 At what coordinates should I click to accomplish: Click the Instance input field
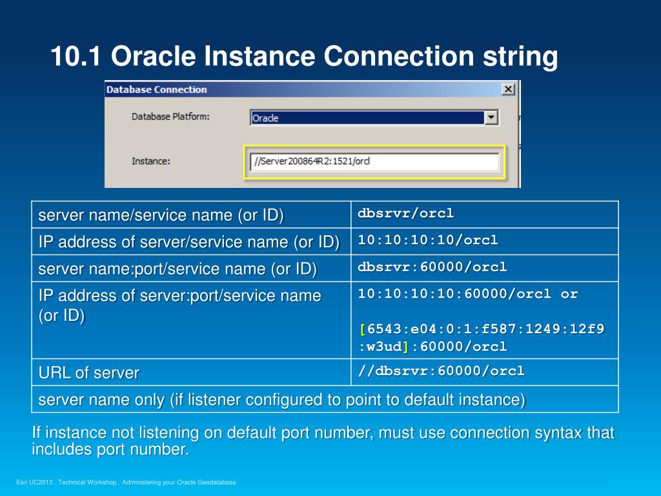tap(375, 161)
